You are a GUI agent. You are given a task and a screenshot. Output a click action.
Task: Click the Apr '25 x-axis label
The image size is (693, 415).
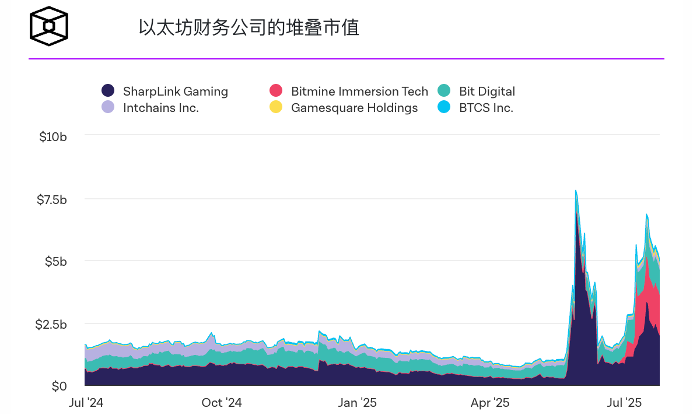[x=490, y=403]
